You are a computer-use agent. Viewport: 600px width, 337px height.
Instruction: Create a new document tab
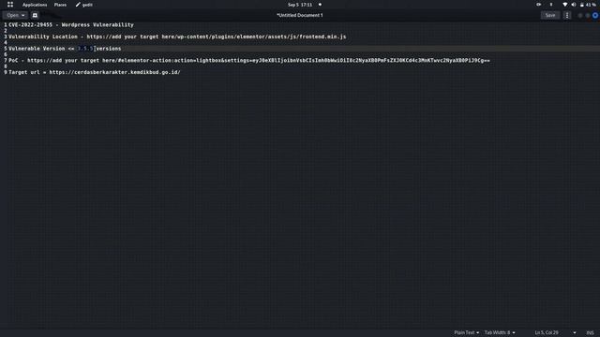coord(35,15)
